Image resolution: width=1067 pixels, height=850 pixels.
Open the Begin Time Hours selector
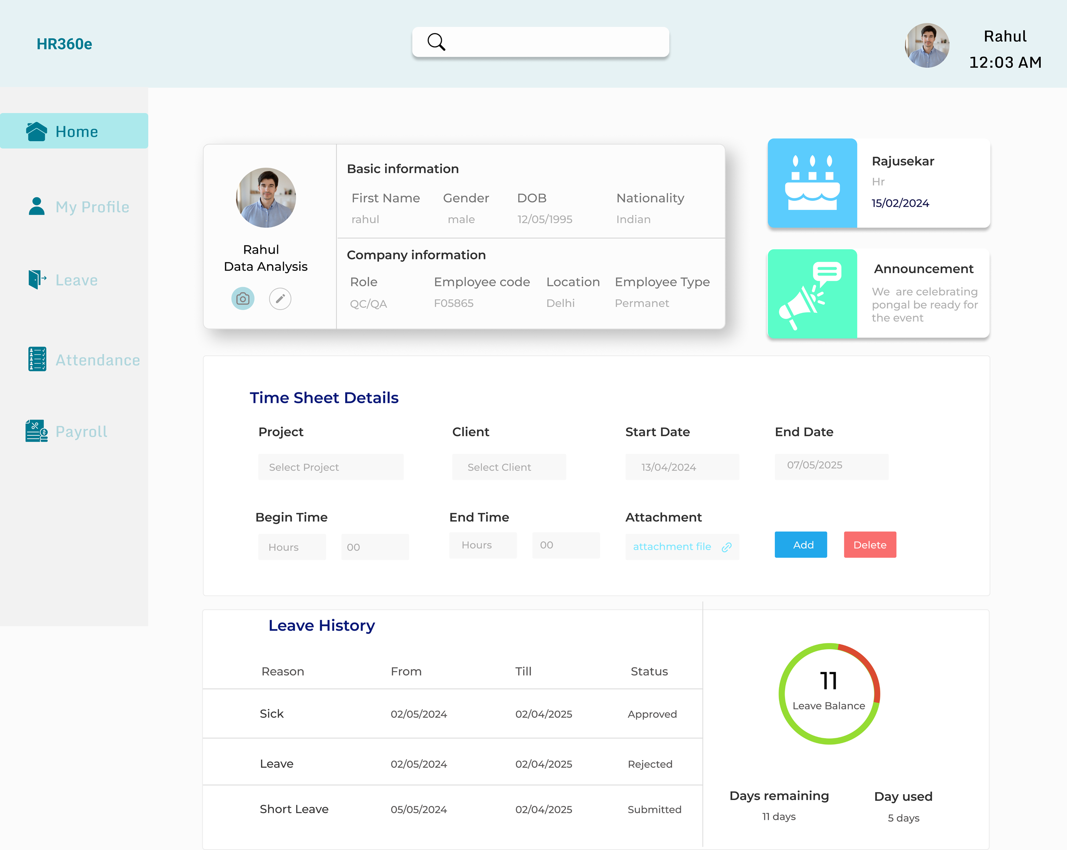pos(291,547)
